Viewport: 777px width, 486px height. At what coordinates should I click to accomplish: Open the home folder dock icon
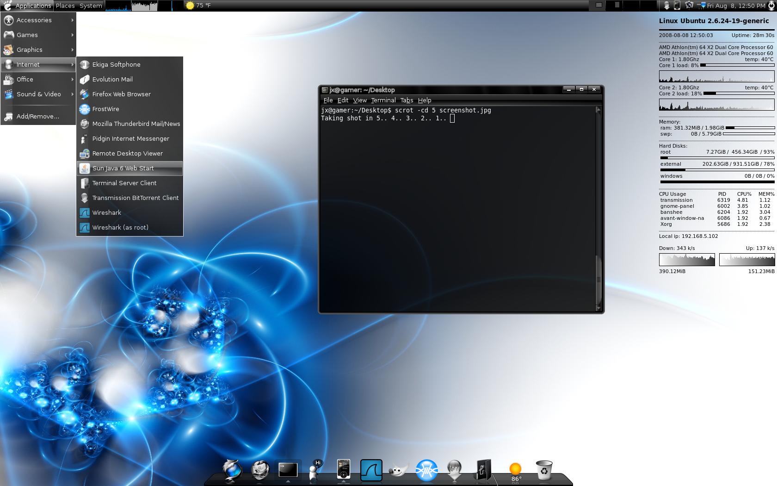(483, 470)
